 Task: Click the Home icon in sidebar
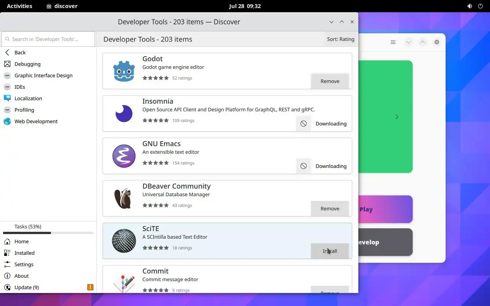[7, 241]
